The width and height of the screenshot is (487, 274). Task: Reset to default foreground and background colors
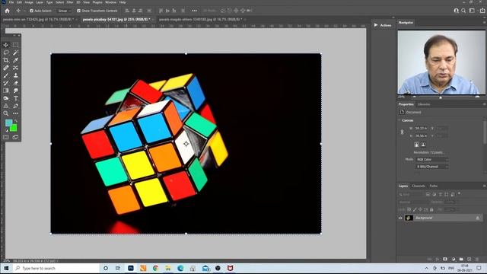(7, 130)
